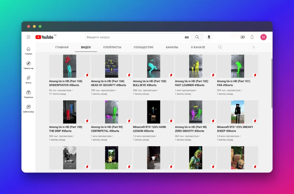Viewport: 294px width, 194px height.
Task: Click Shorts badge on Part 104 HEAD OF SECURITY
Action: 129,75
